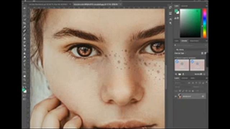Delete library item with trash icon
Image resolution: width=230 pixels, height=129 pixels.
pyautogui.click(x=204, y=74)
